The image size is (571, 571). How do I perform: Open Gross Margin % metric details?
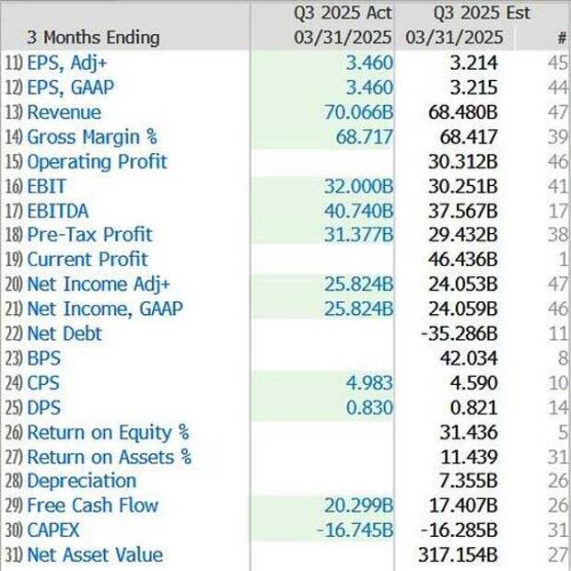pyautogui.click(x=92, y=137)
